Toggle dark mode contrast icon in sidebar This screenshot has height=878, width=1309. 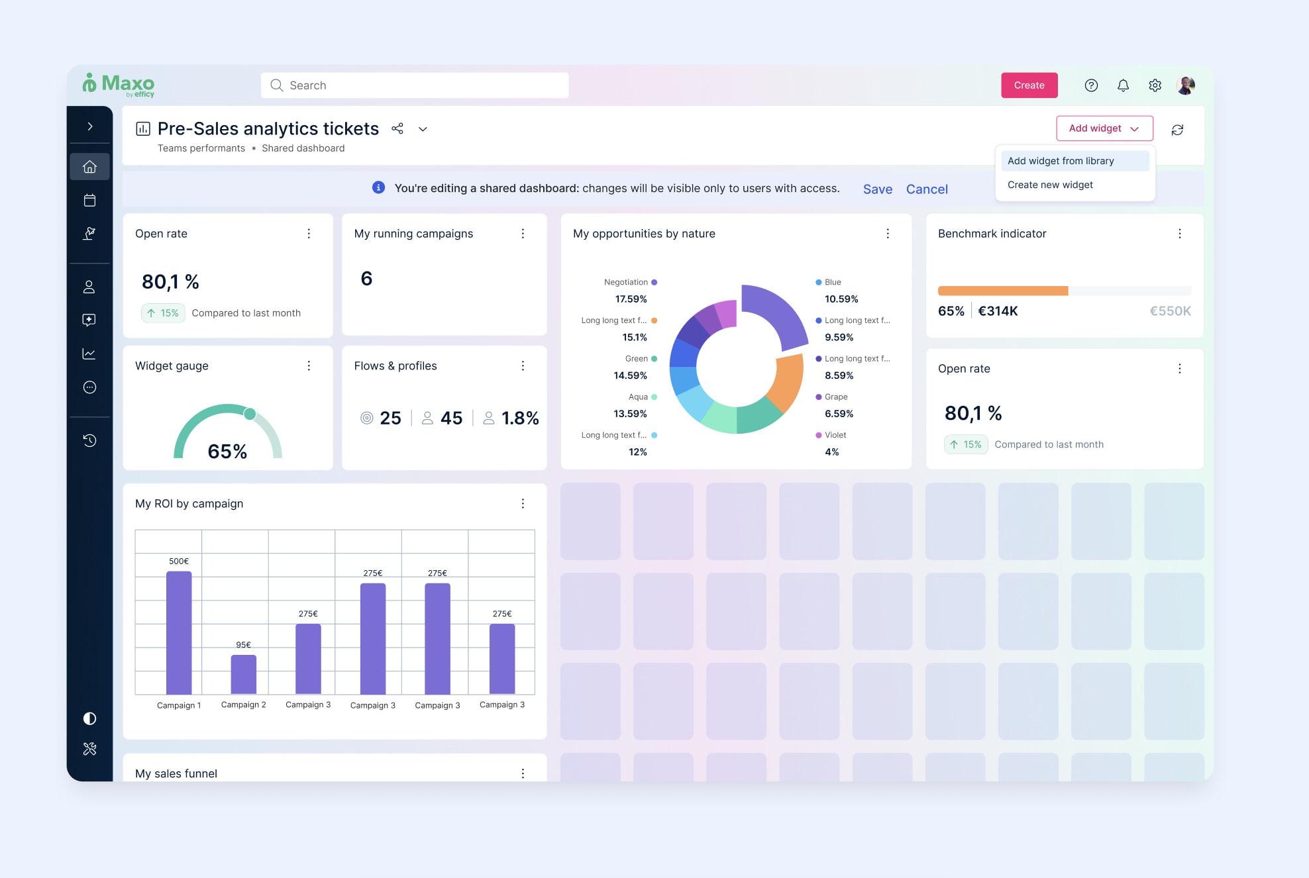click(89, 718)
